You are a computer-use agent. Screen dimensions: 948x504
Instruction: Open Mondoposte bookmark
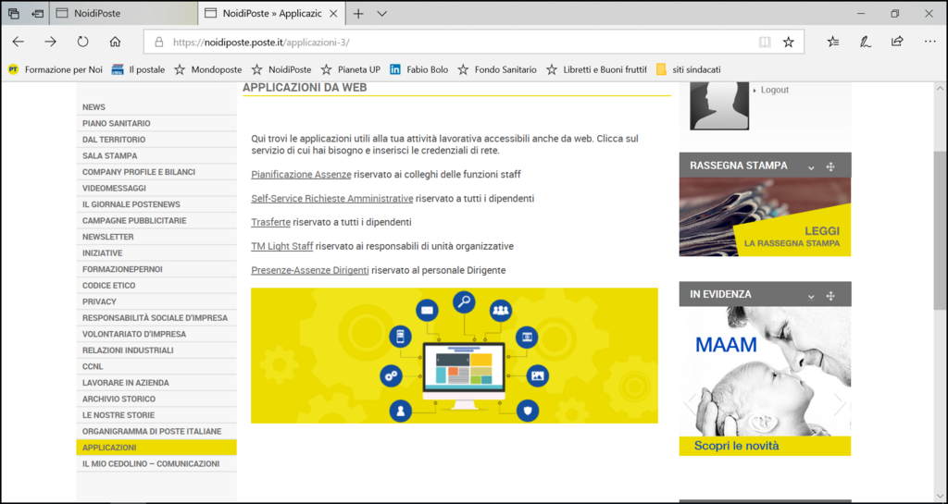208,69
